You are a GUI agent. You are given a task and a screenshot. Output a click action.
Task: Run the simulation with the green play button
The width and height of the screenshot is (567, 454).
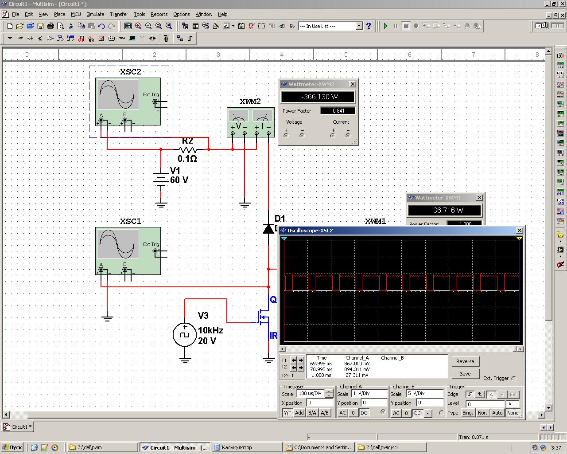385,26
